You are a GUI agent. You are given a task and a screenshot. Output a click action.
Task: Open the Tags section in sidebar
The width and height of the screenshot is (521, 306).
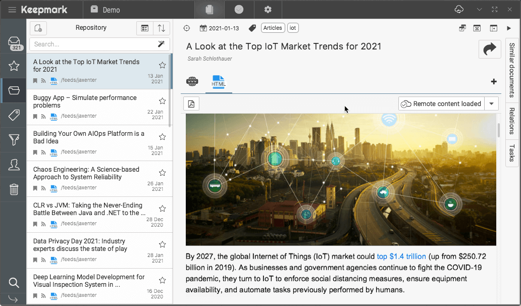(x=14, y=115)
